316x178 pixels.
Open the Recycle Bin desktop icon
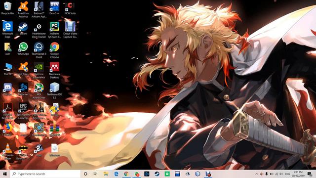(x=7, y=8)
